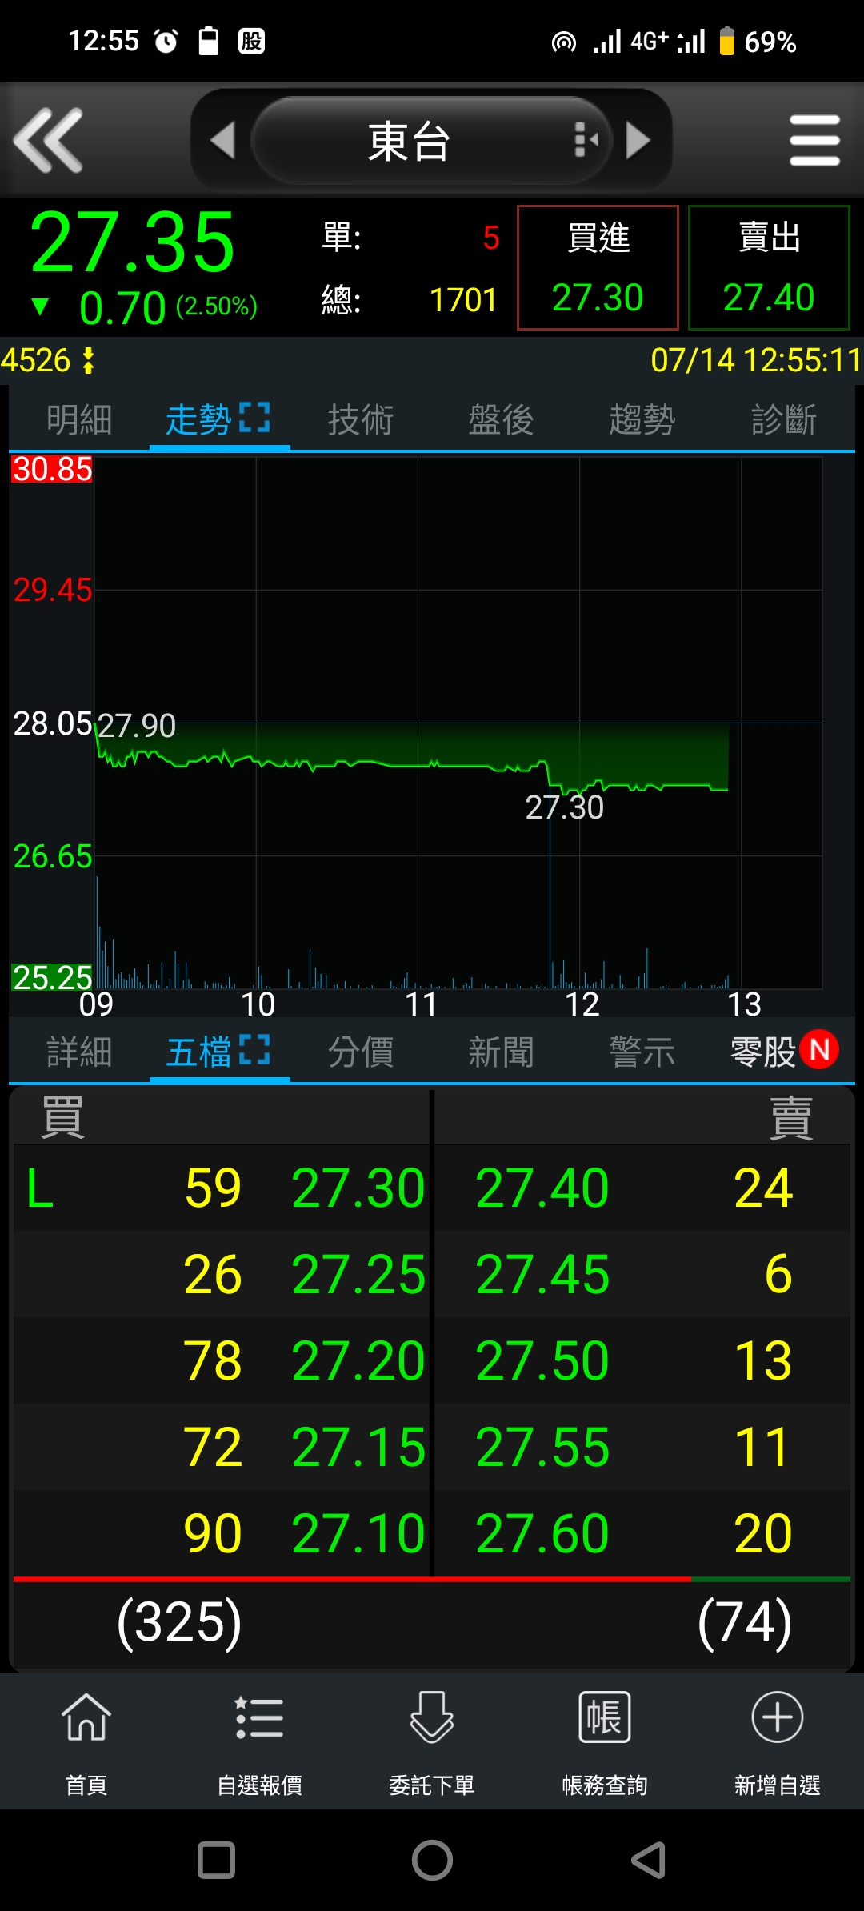Go to previous stock with left arrow
The width and height of the screenshot is (864, 1911).
tap(222, 141)
